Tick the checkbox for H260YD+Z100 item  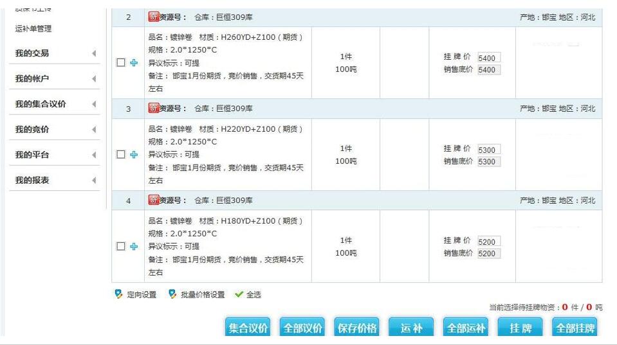[120, 63]
